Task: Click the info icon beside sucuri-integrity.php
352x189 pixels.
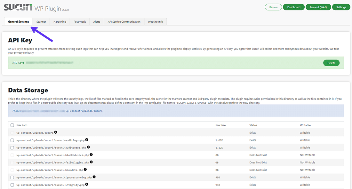Action: pyautogui.click(x=87, y=185)
